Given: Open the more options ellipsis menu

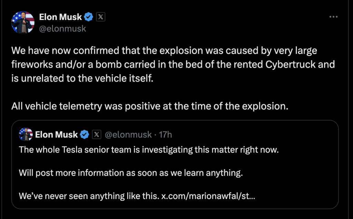Looking at the screenshot, I should [333, 16].
